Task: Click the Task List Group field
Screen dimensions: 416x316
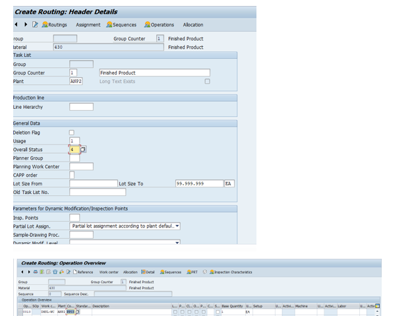Action: click(x=81, y=64)
